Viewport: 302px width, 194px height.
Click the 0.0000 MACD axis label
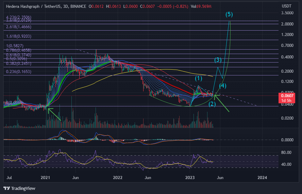[287, 140]
